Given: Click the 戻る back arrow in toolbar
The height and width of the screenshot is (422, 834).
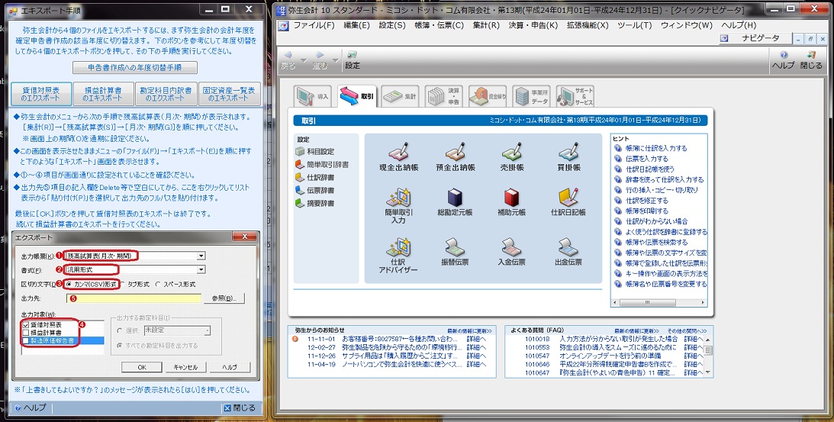Looking at the screenshot, I should coord(288,60).
